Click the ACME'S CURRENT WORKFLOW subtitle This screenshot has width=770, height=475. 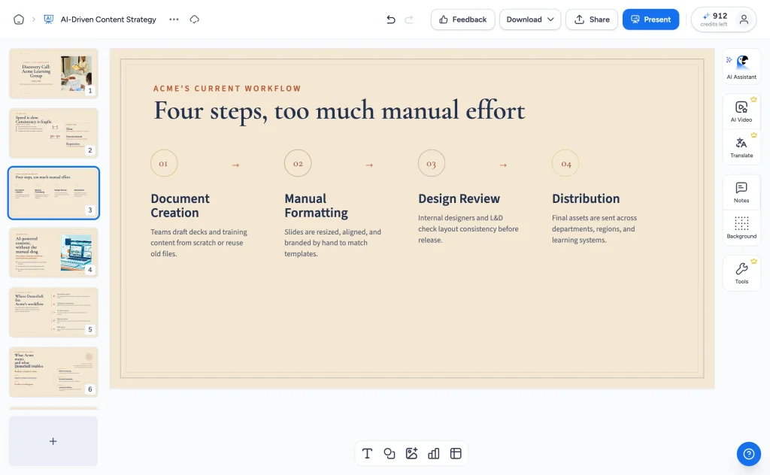tap(227, 89)
